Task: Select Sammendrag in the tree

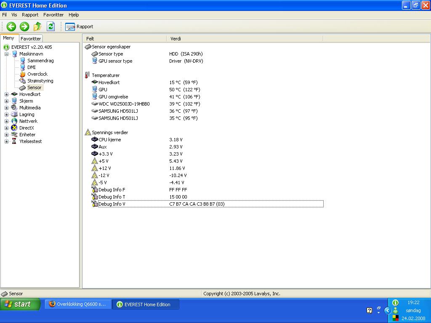Action: [40, 61]
